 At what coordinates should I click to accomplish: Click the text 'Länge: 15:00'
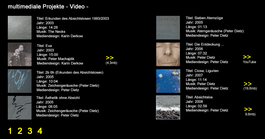[x=47, y=54]
